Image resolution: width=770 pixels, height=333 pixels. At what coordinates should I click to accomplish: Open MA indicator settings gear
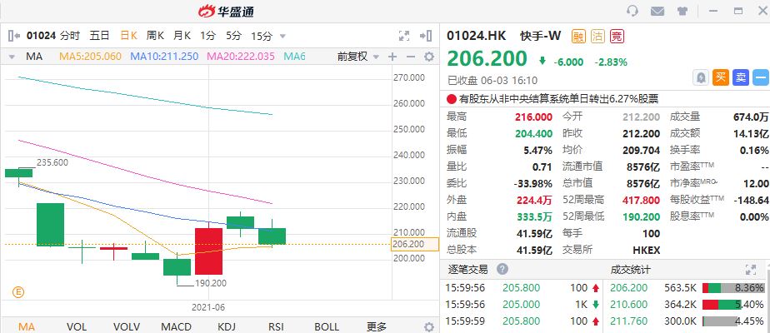tap(428, 57)
